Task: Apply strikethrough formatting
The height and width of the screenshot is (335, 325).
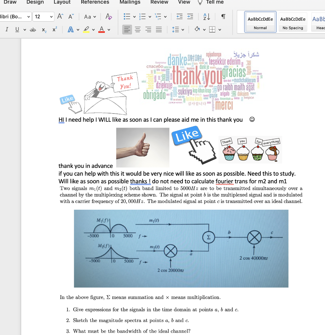Action: point(32,29)
